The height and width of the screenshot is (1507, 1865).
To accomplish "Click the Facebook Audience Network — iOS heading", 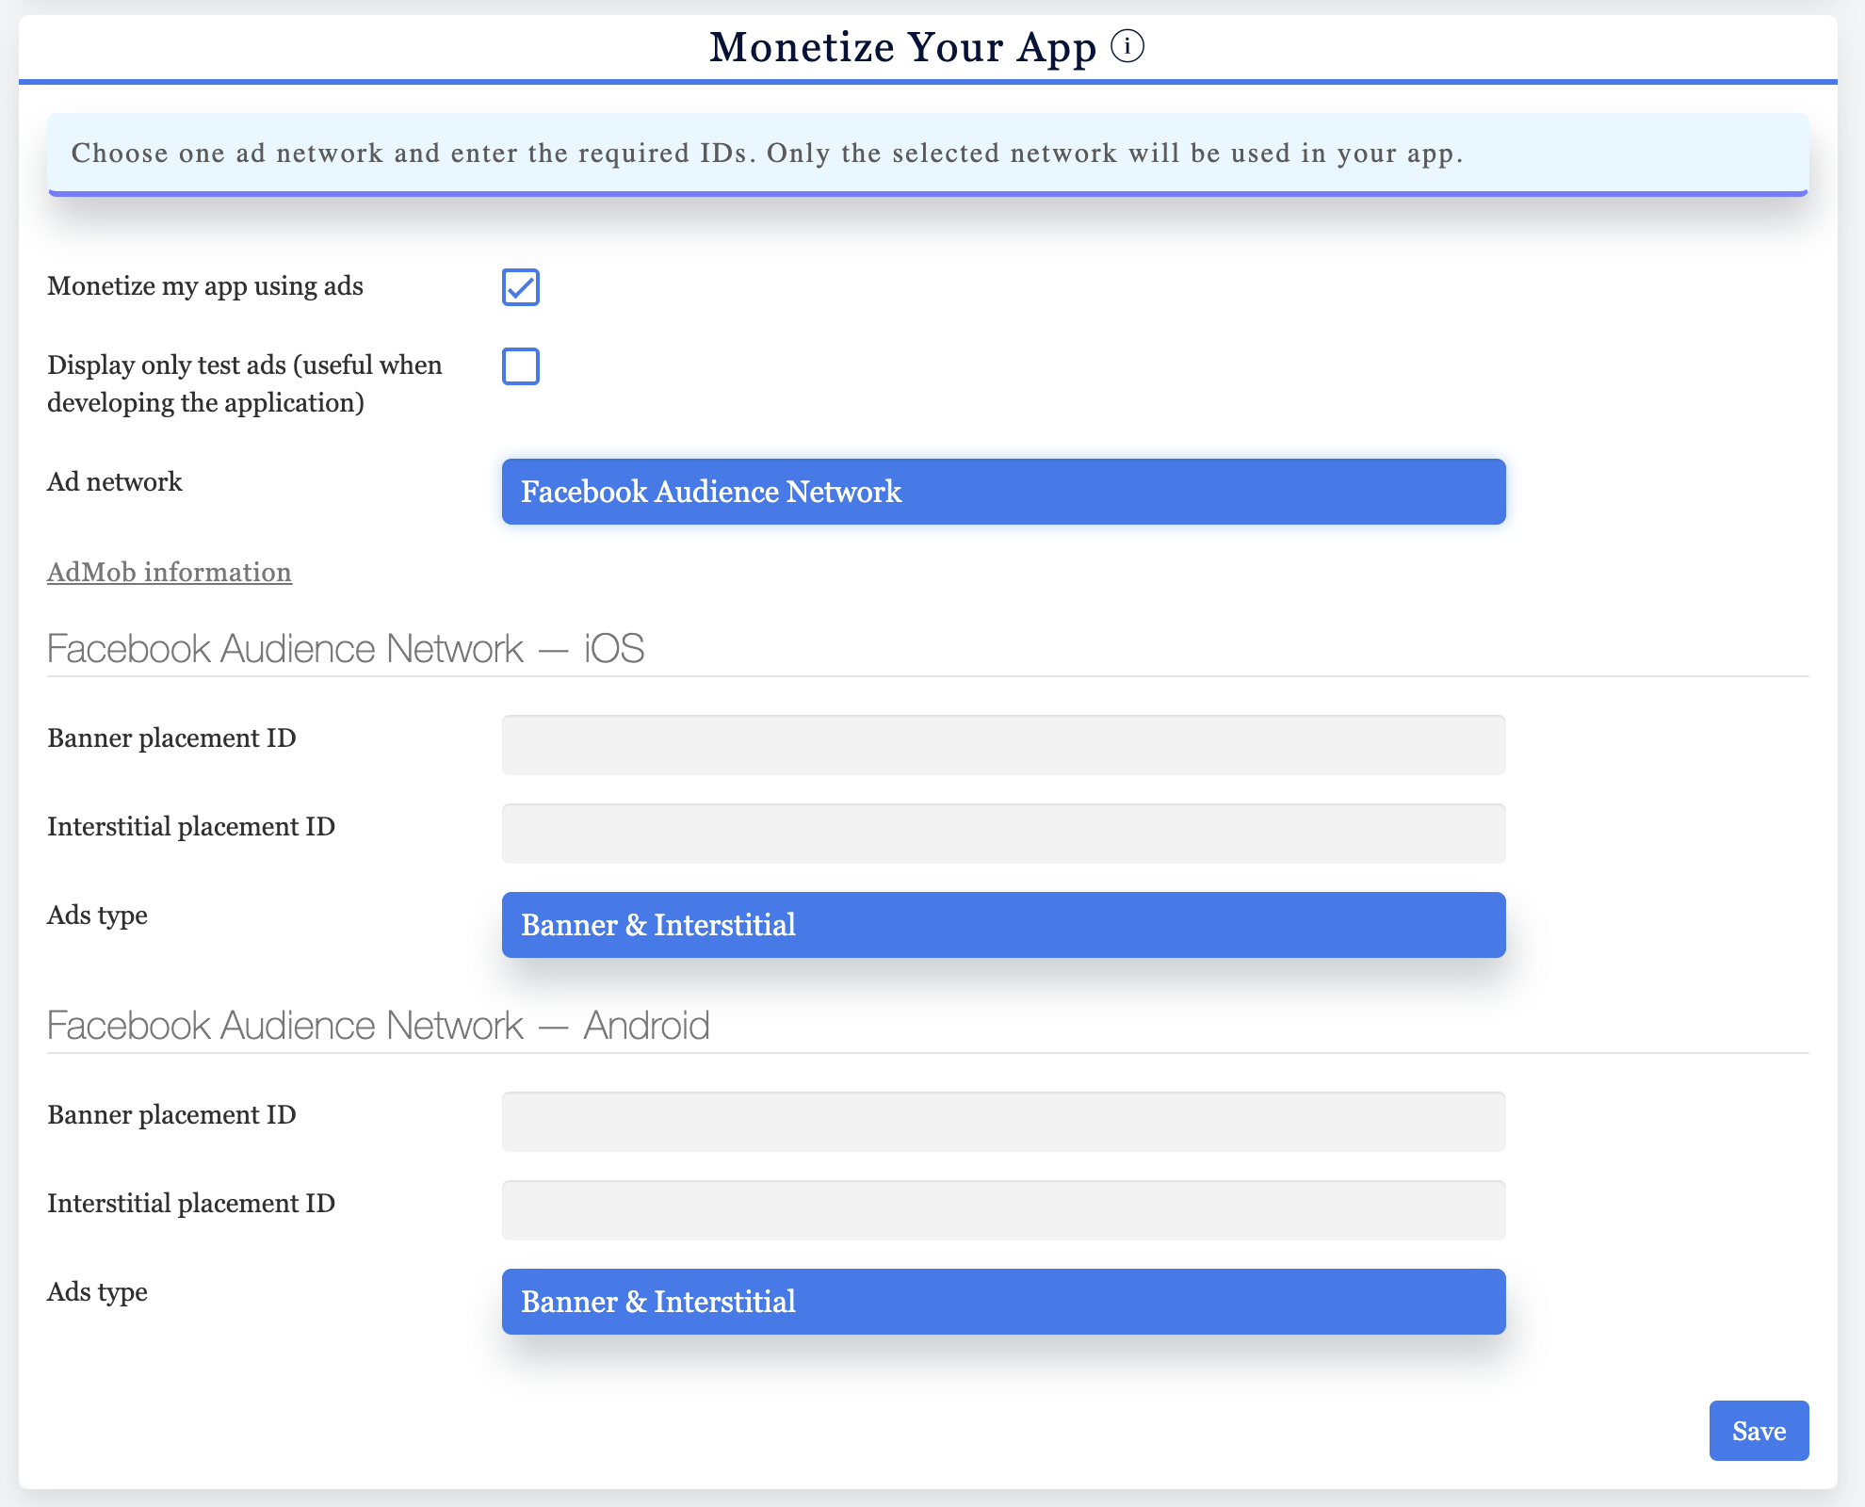I will pos(346,648).
